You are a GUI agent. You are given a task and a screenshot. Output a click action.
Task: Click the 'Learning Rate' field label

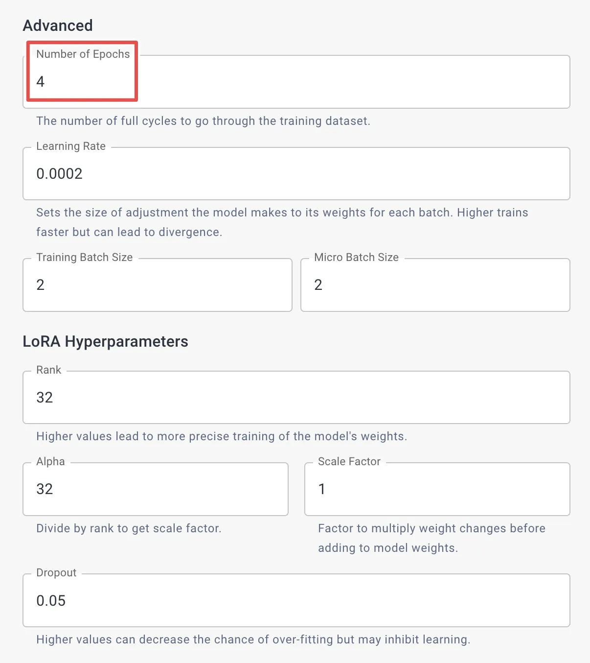point(71,146)
